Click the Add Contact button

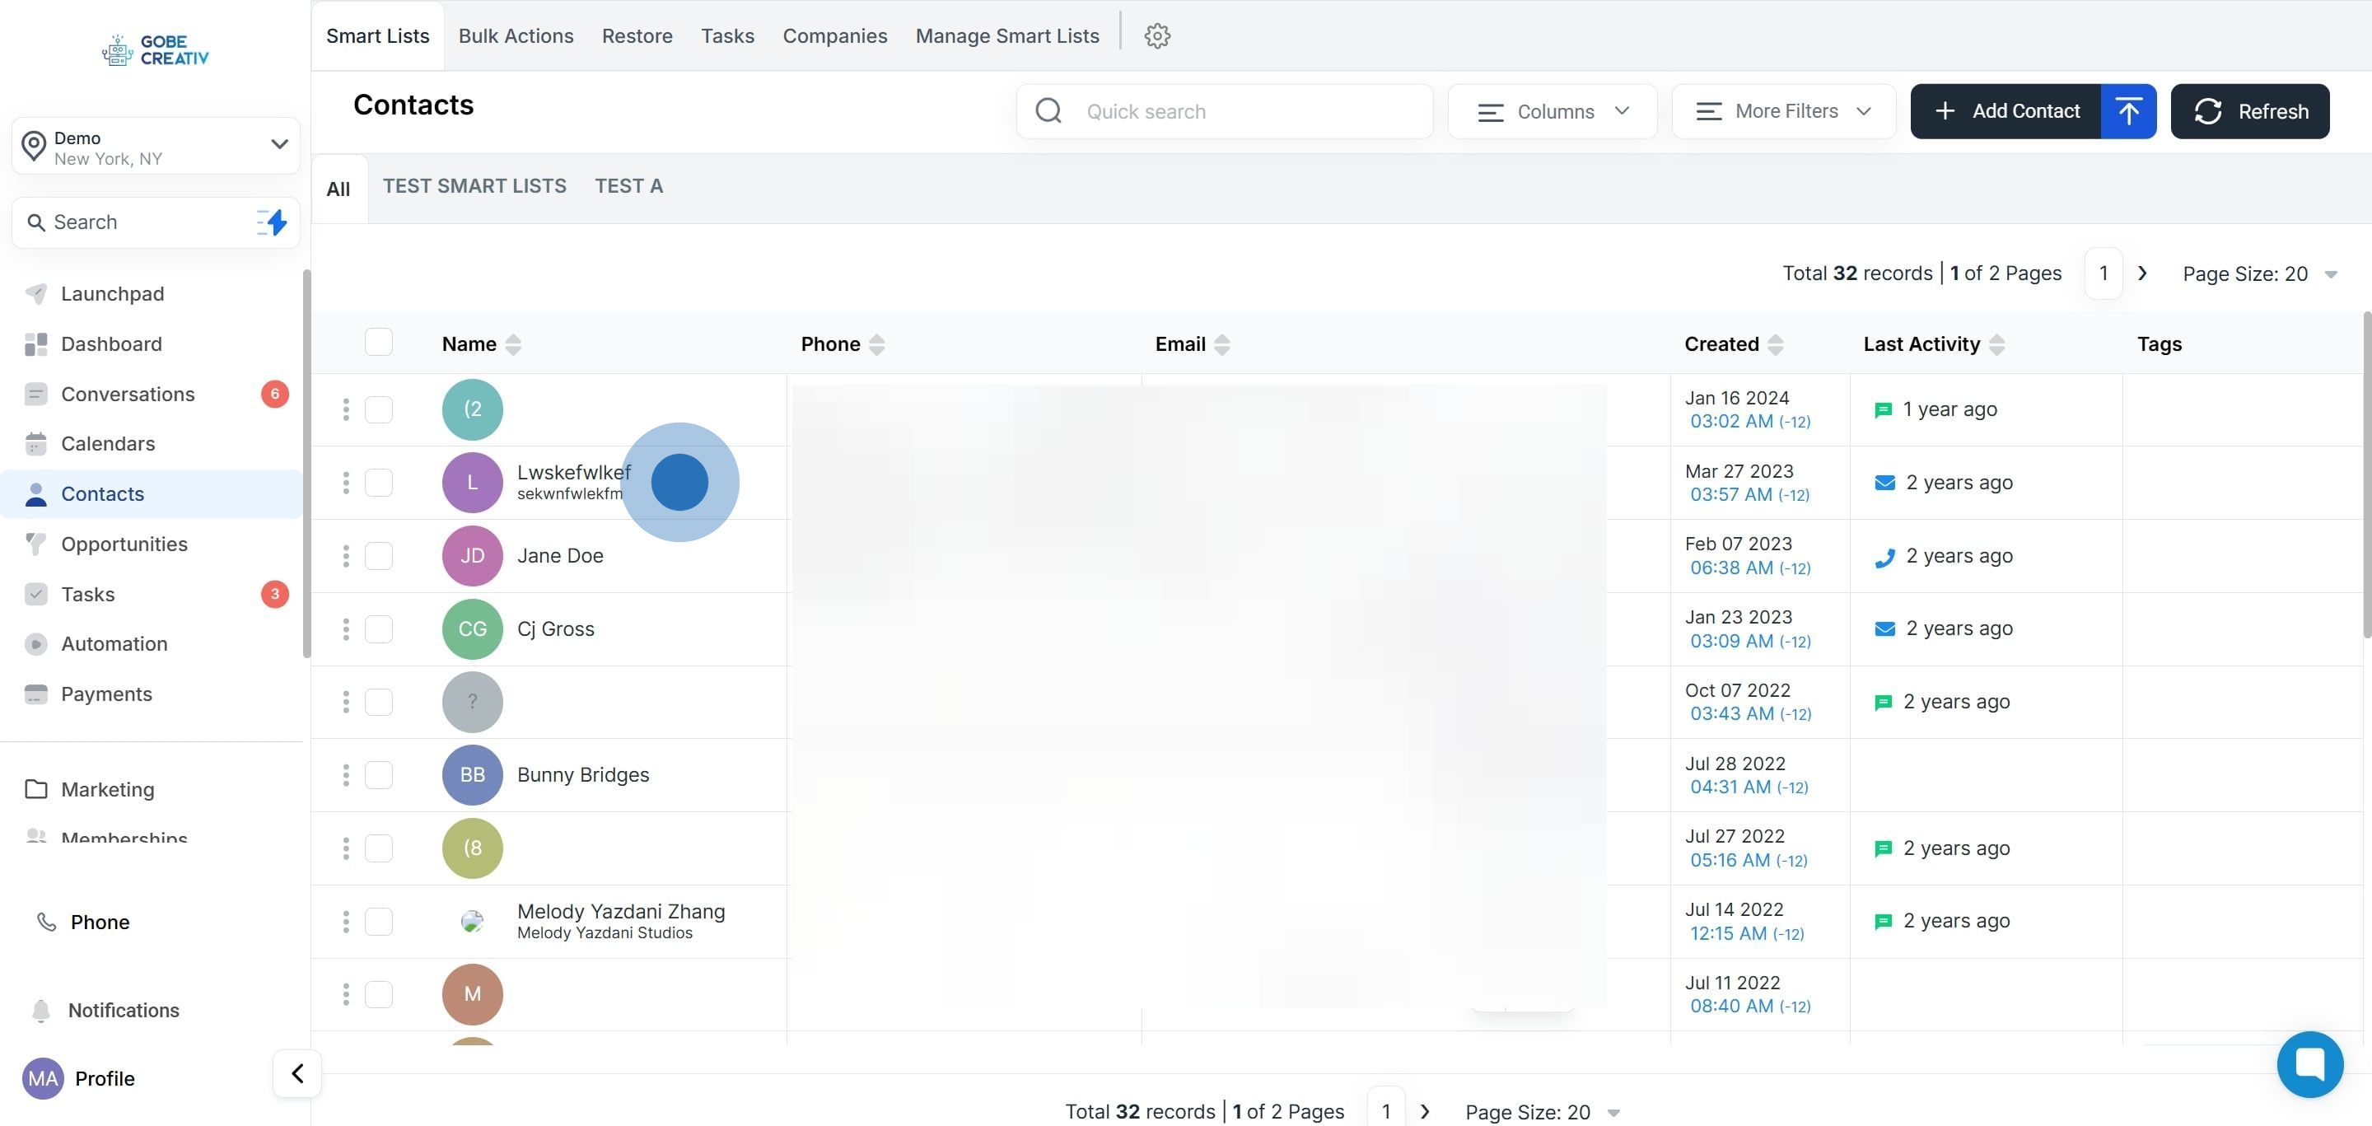pyautogui.click(x=2005, y=111)
